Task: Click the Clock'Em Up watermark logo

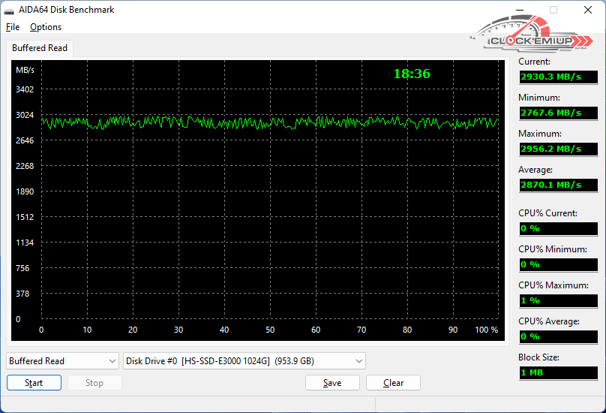Action: [x=531, y=36]
